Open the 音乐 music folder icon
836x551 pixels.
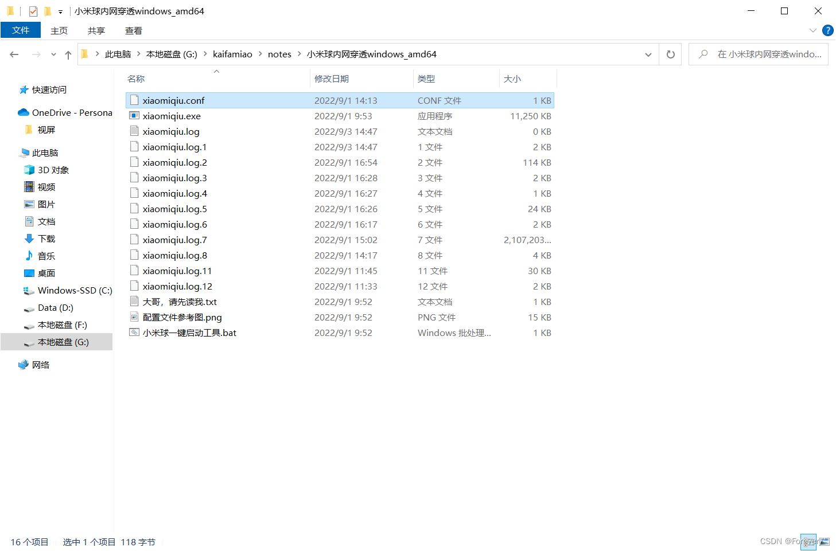[29, 256]
